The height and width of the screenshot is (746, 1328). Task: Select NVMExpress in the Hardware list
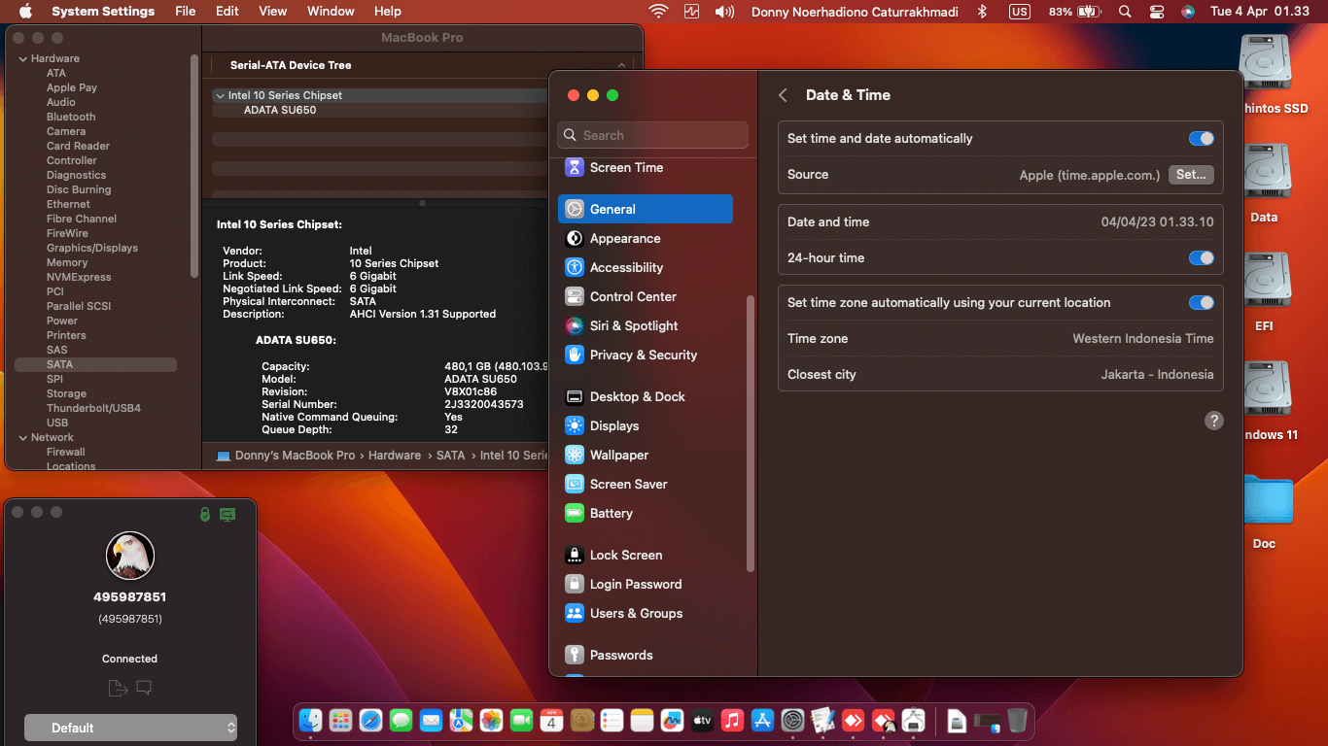79,277
